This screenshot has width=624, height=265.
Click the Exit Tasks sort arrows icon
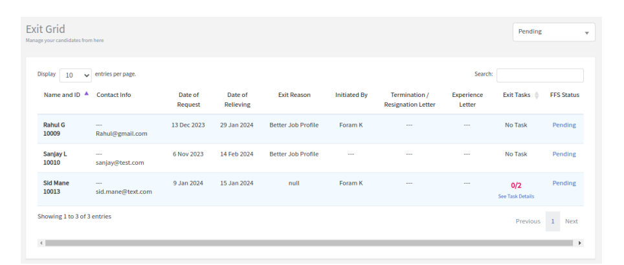click(537, 96)
